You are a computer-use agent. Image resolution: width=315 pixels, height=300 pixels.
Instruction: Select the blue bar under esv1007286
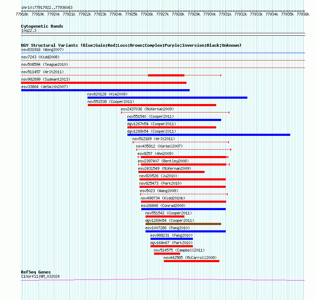click(185, 231)
